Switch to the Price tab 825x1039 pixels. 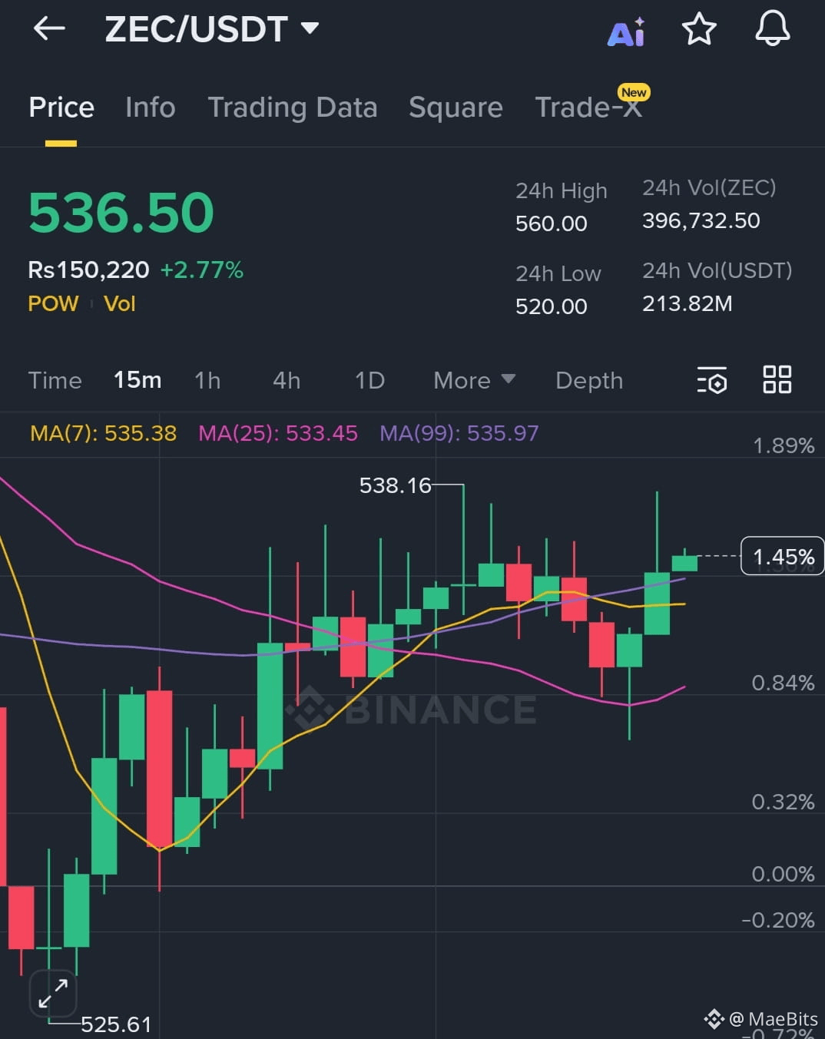pos(61,108)
